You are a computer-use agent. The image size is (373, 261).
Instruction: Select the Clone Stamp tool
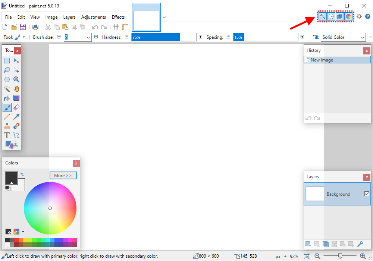point(7,126)
